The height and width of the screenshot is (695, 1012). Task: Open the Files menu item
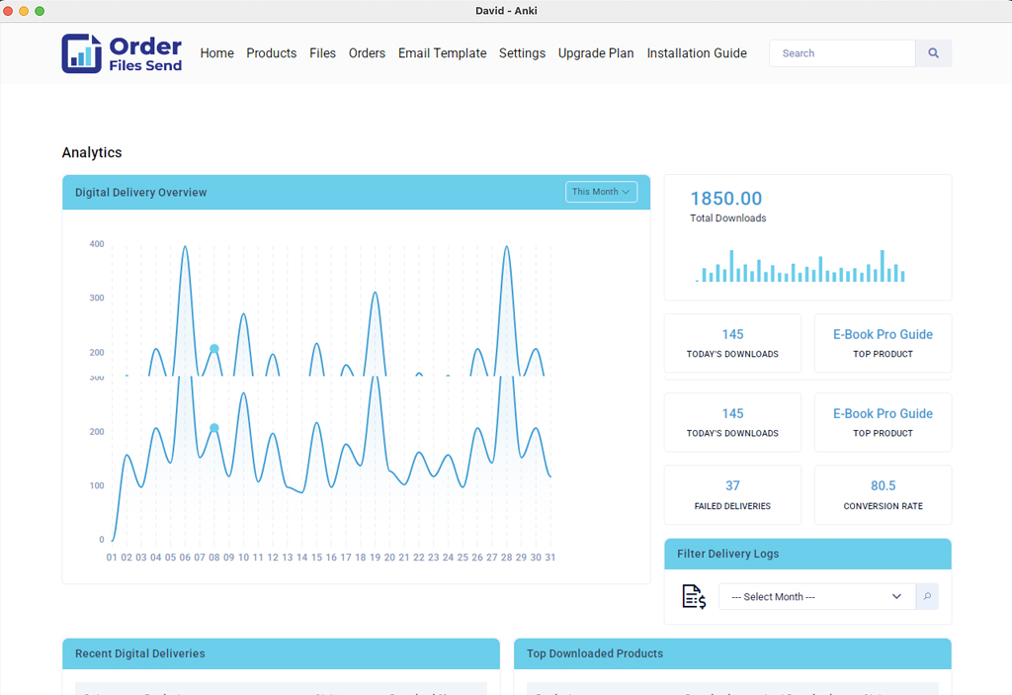(x=322, y=53)
